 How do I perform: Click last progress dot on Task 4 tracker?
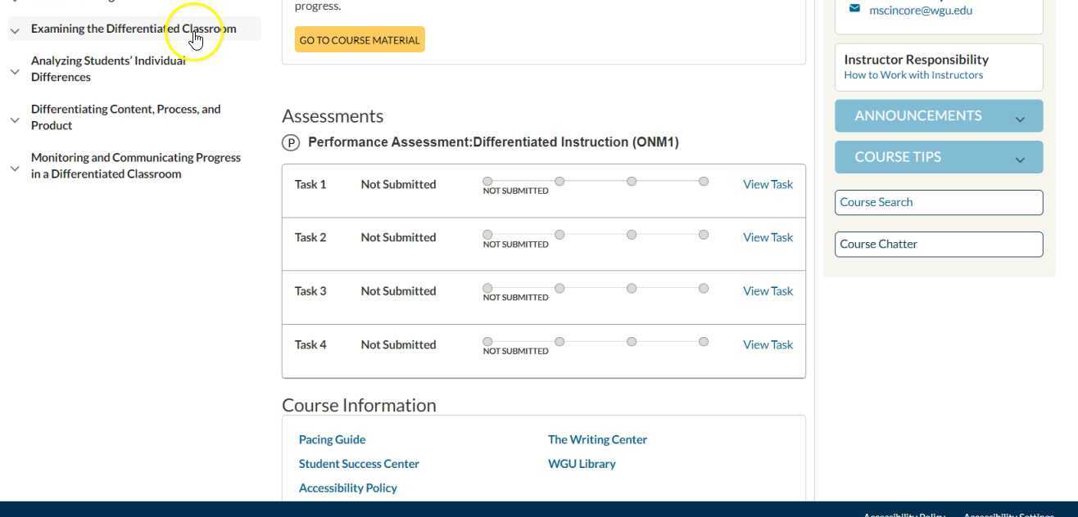tap(704, 342)
